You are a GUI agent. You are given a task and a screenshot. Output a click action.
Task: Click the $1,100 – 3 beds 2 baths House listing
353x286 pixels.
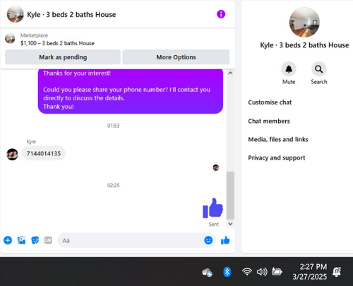click(57, 43)
